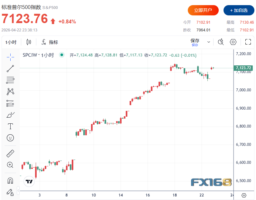Expand the chevron next to 保存
Image resolution: width=256 pixels, height=200 pixels.
click(209, 42)
